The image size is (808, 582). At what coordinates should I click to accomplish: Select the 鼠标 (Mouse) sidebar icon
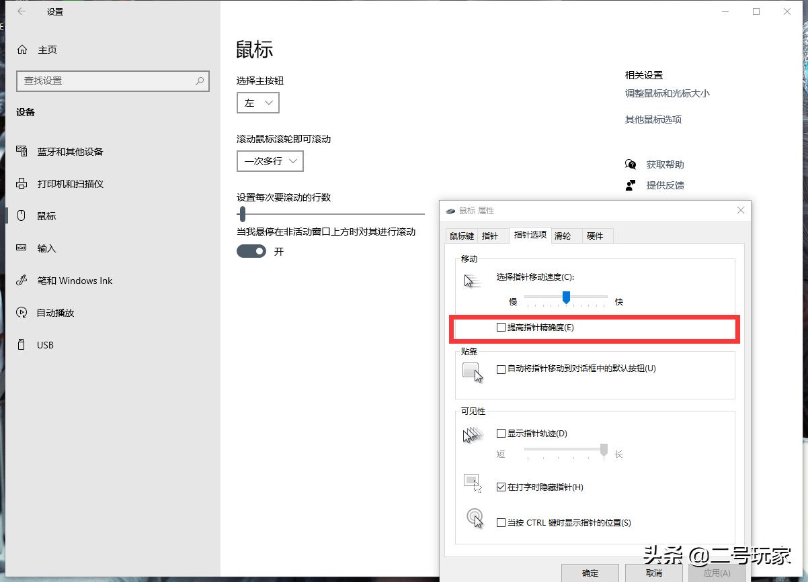point(23,215)
